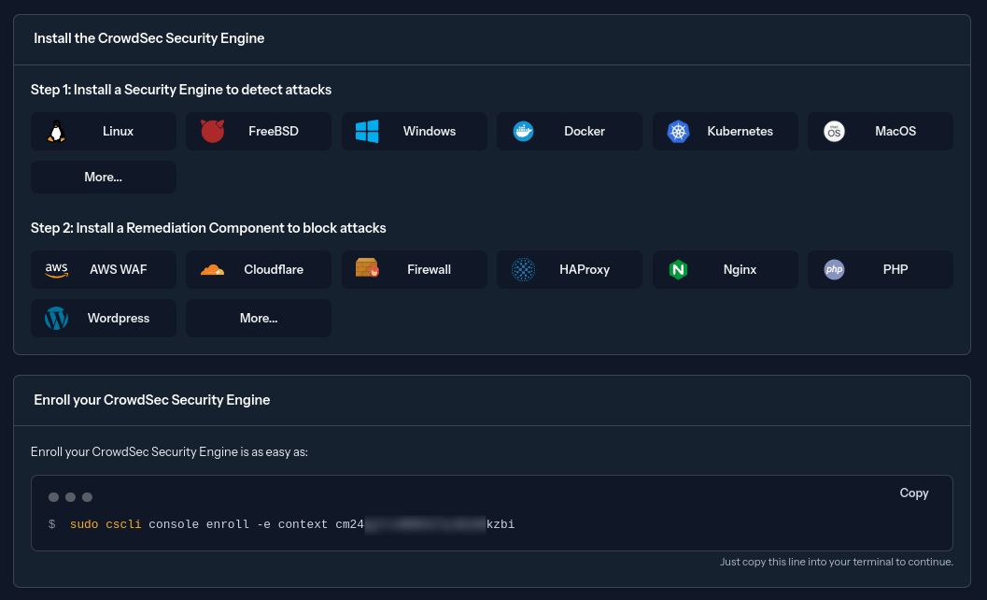
Task: Click the Windows logo icon
Action: point(367,131)
